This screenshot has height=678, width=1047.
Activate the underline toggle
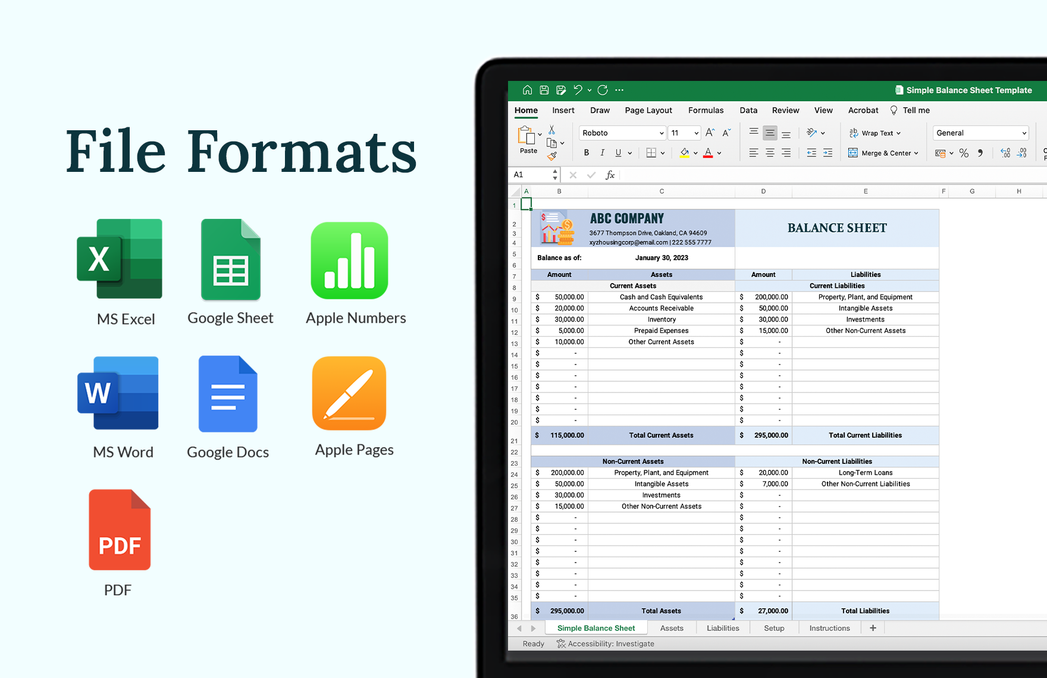[x=618, y=153]
